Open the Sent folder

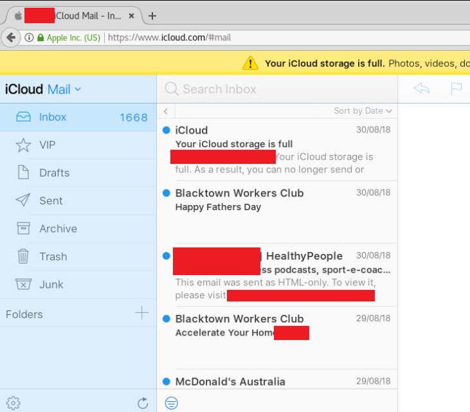click(x=78, y=201)
